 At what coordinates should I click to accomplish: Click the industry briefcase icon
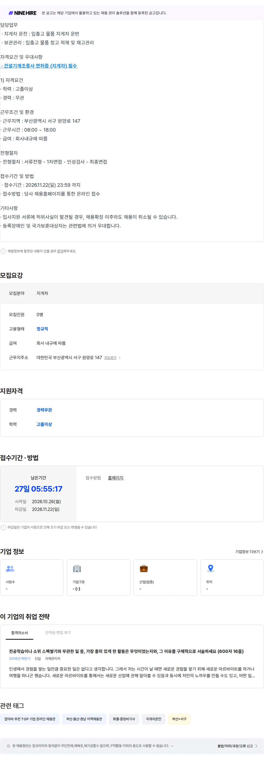pyautogui.click(x=144, y=568)
